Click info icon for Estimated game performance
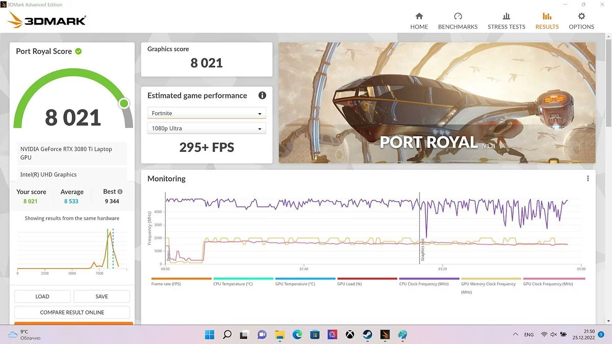This screenshot has width=612, height=344. [262, 95]
